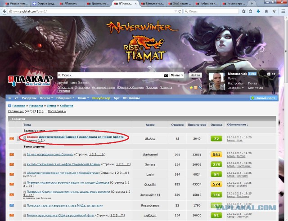The width and height of the screenshot is (288, 221).
Task: Switch to the Десятиметр... browser tab
Action: [x=98, y=4]
